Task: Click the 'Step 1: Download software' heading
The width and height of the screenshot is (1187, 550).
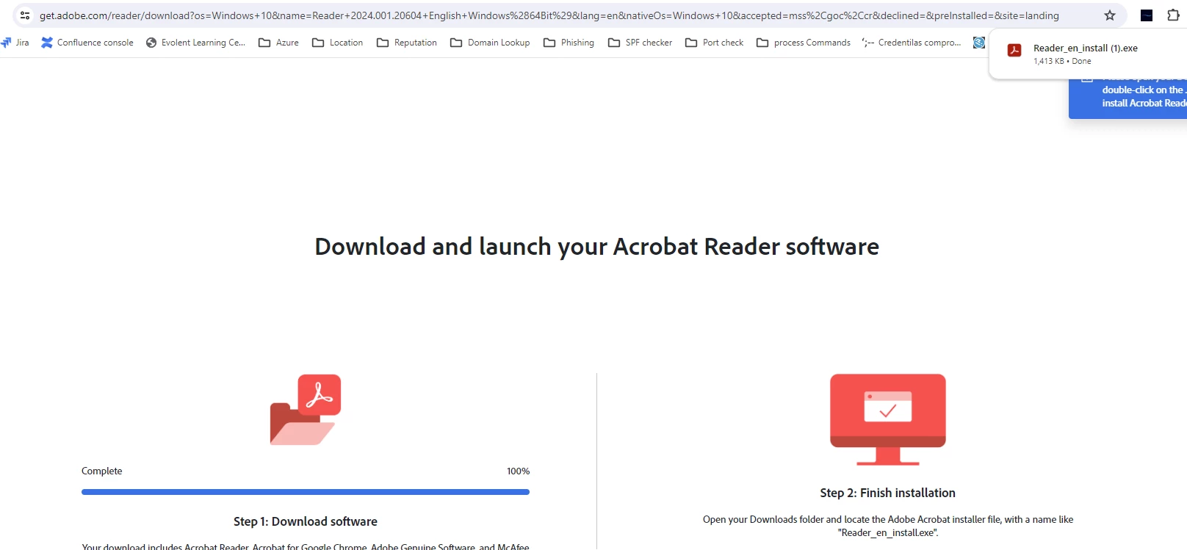Action: tap(306, 521)
